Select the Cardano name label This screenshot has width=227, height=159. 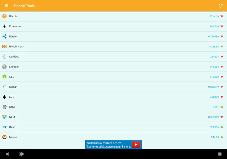coord(14,57)
